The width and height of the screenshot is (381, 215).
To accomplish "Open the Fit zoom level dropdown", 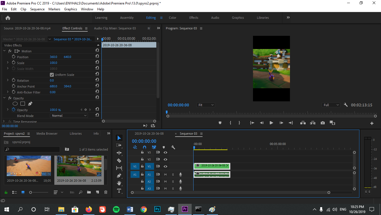I will (x=206, y=105).
